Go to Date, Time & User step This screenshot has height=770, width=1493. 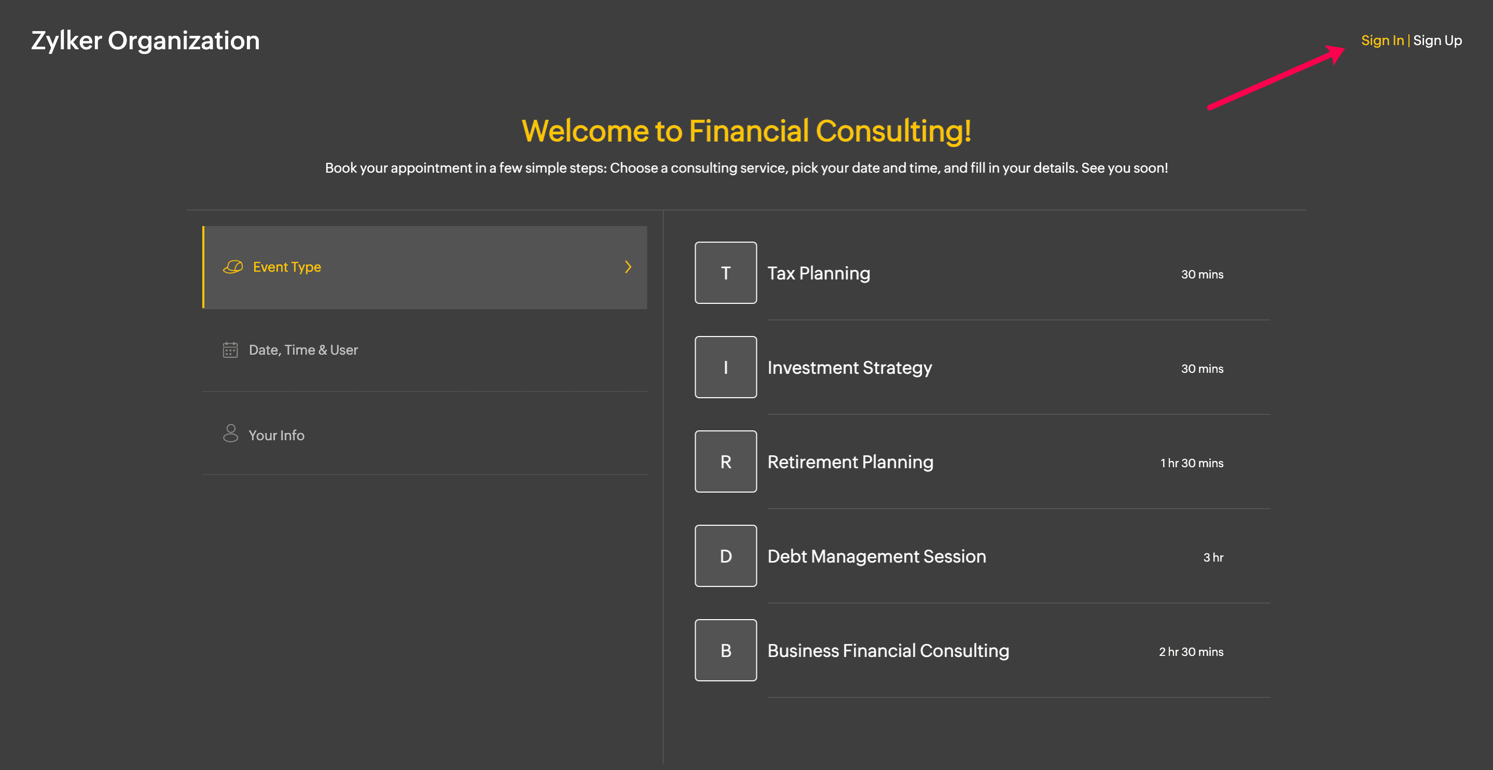pyautogui.click(x=303, y=349)
